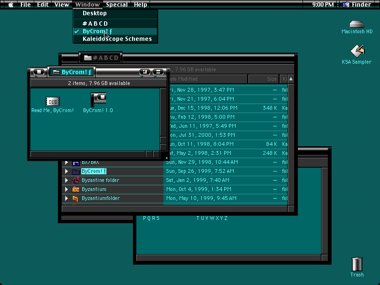Expand the Byzantine folder disclosure triangle
Image resolution: width=380 pixels, height=285 pixels.
click(x=66, y=180)
